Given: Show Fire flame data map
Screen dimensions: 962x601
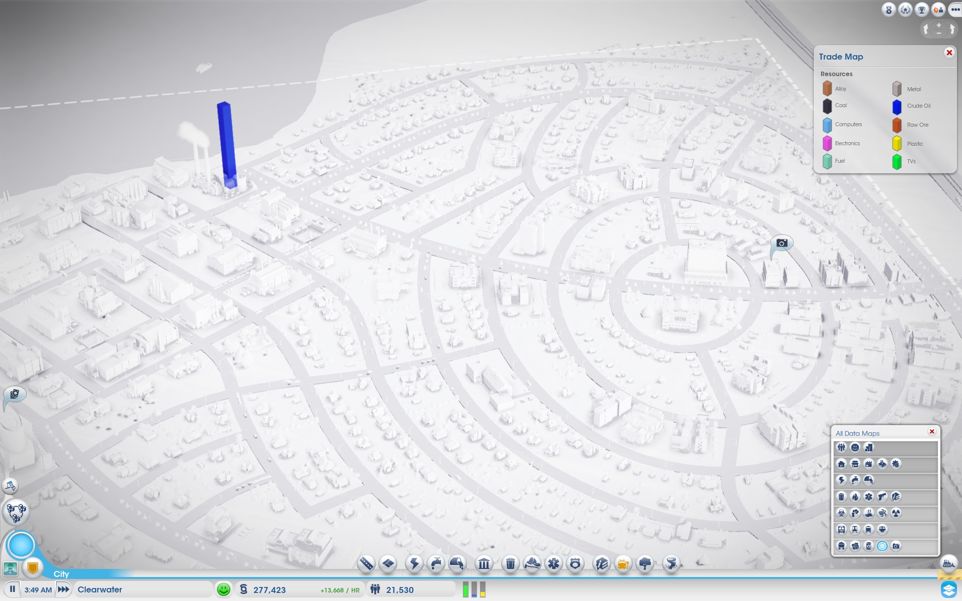Looking at the screenshot, I should 855,497.
